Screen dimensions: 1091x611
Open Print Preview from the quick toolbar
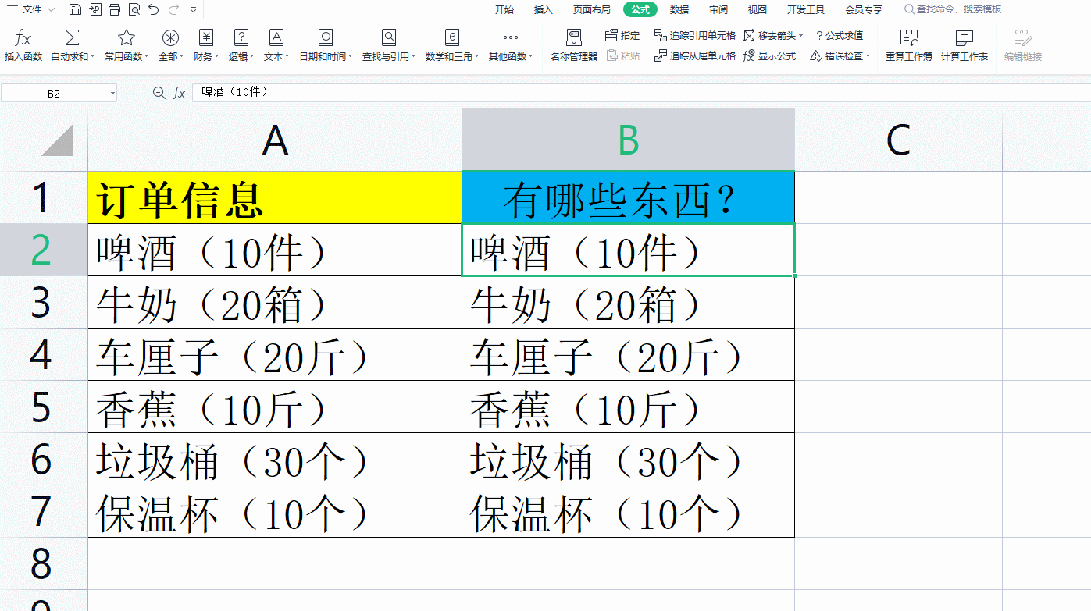click(134, 9)
